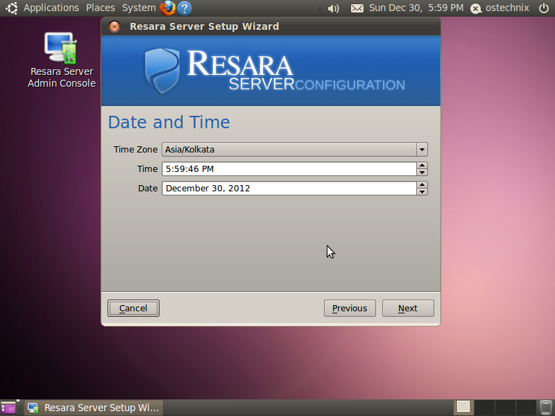Click the Next button
This screenshot has width=555, height=416.
click(x=408, y=308)
